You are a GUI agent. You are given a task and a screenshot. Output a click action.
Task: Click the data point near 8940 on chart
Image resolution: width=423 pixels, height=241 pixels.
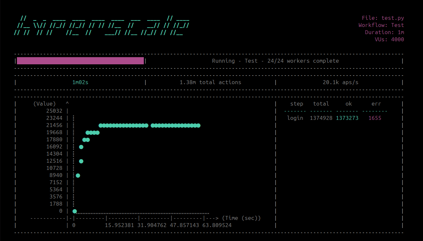[x=78, y=175]
